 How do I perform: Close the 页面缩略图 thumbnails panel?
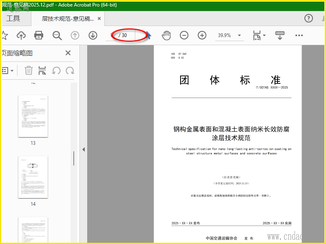(x=68, y=53)
